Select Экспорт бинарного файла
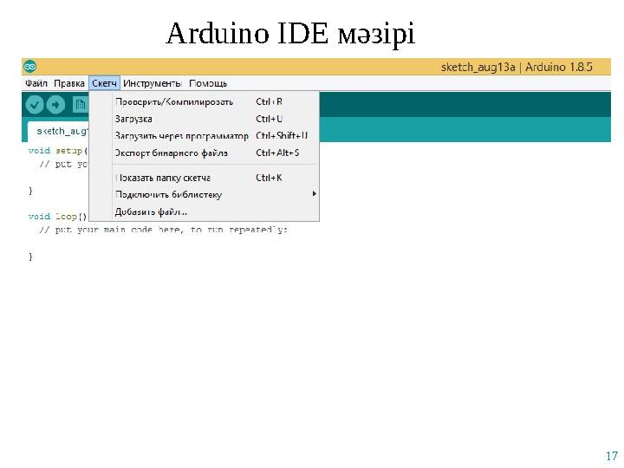The image size is (624, 468). tap(204, 153)
